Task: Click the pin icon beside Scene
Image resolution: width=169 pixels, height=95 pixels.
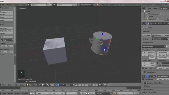Action: click(143, 28)
